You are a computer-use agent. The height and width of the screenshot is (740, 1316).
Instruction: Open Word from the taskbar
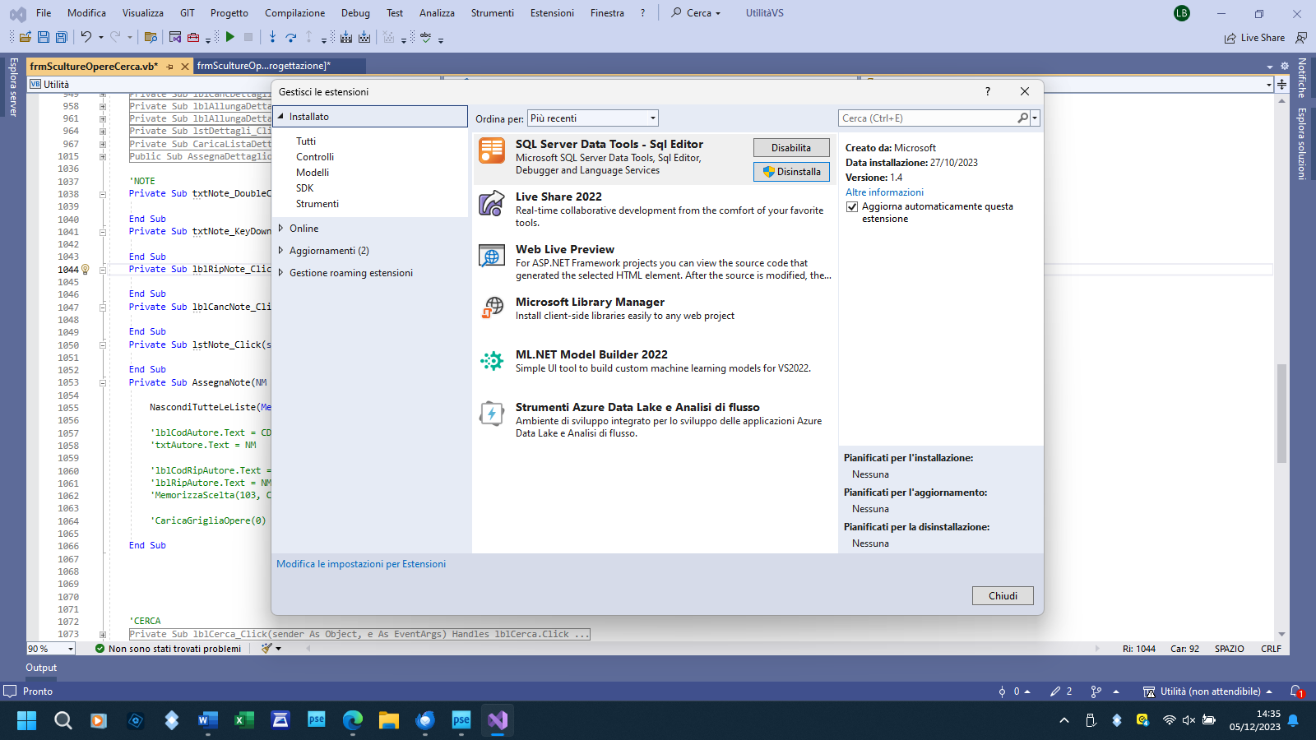208,720
